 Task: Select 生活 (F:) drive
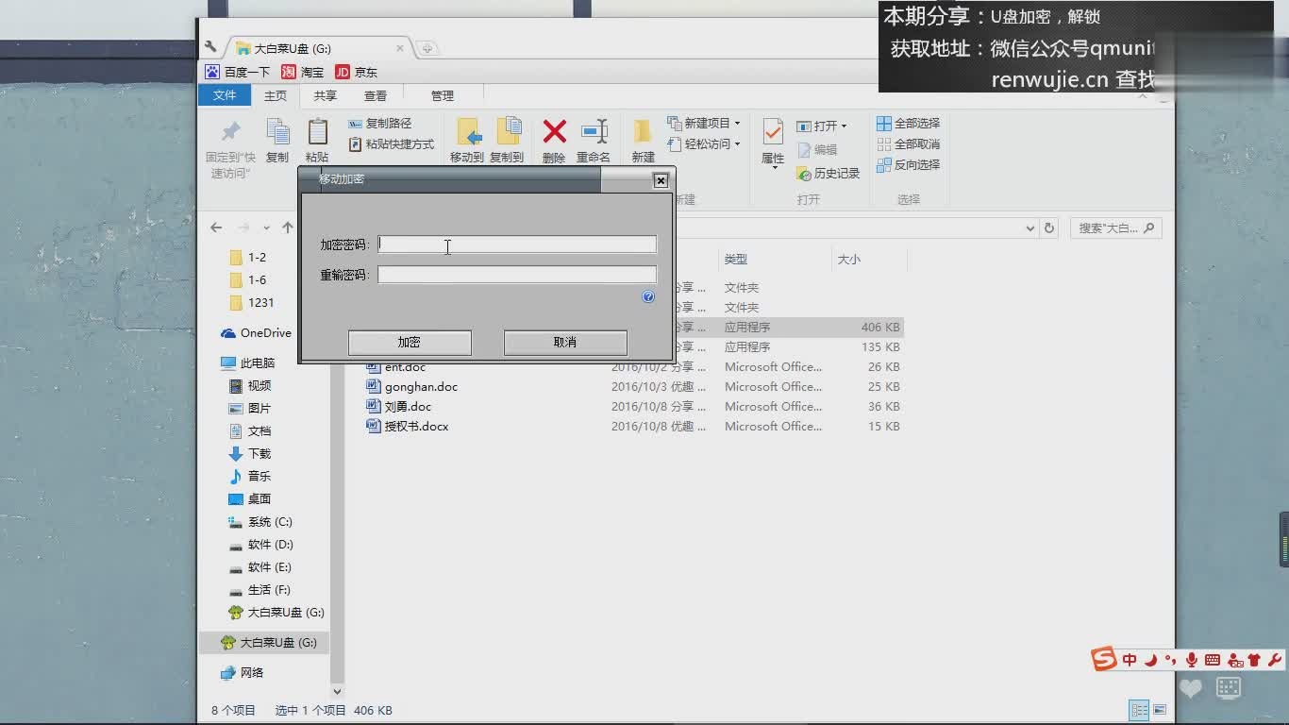(x=260, y=590)
